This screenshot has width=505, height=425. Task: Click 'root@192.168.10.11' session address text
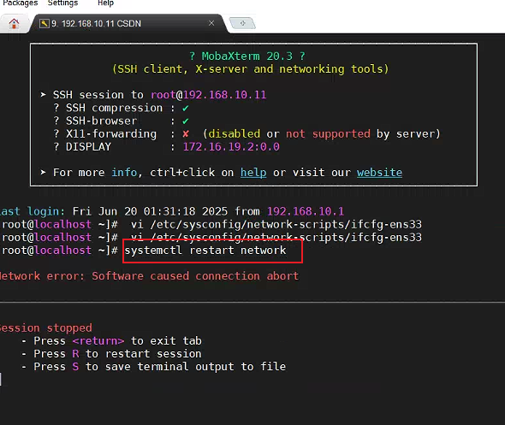tap(208, 95)
